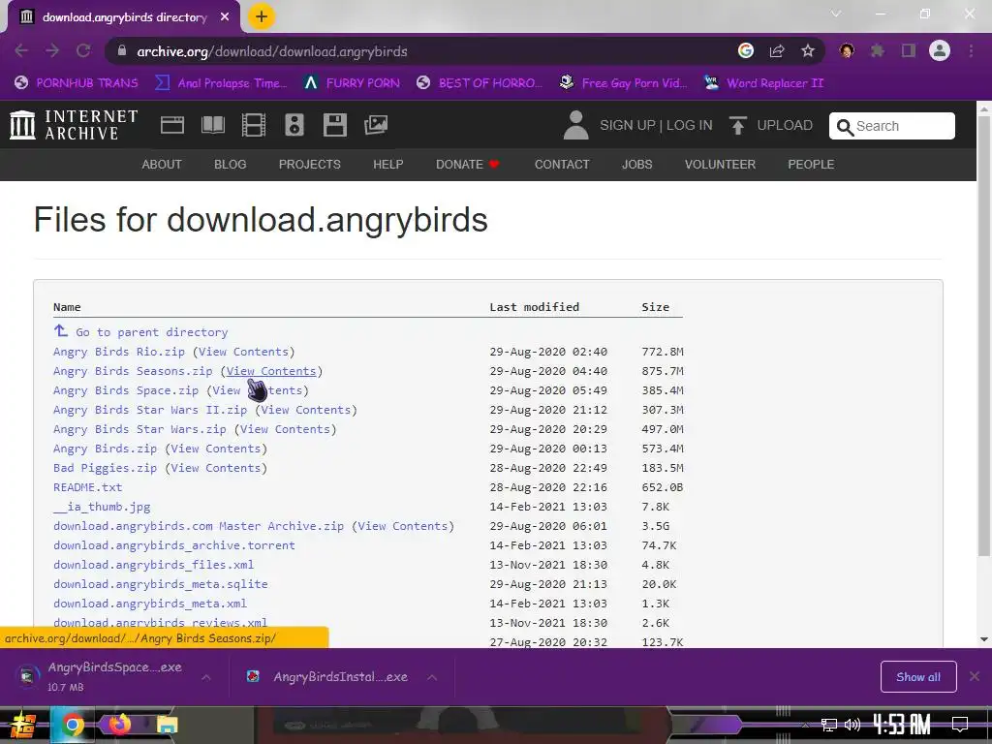Image resolution: width=992 pixels, height=744 pixels.
Task: Download Angry Birds Star Wars II.zip
Action: (x=150, y=410)
